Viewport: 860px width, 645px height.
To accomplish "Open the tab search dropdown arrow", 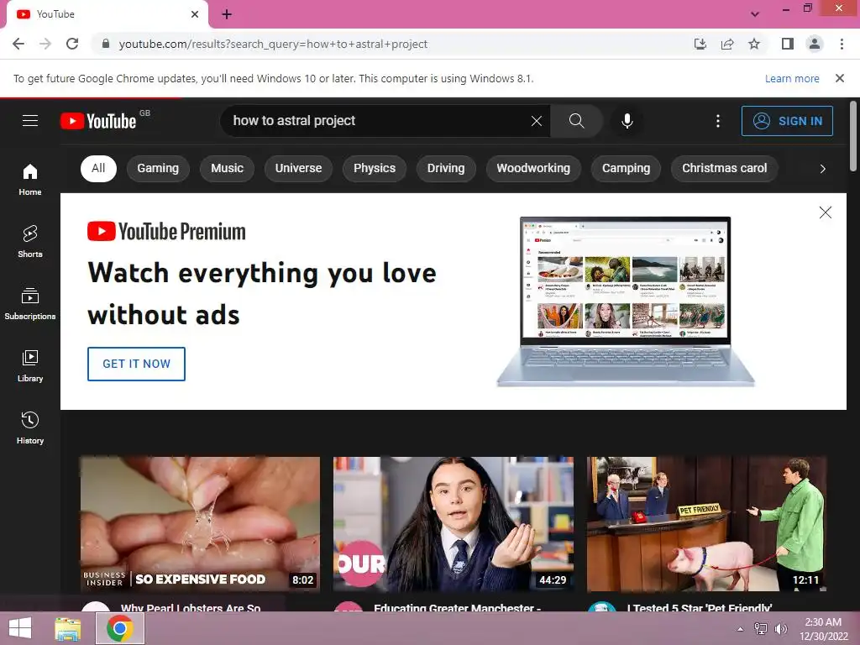I will coord(755,14).
